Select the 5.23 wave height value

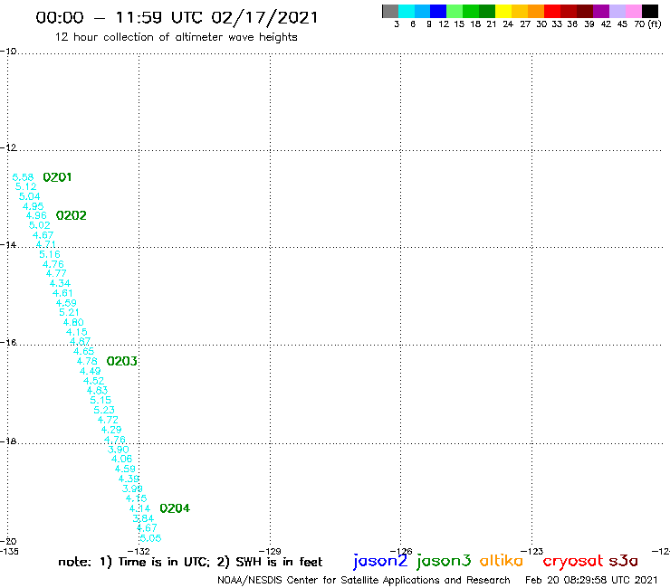[104, 410]
